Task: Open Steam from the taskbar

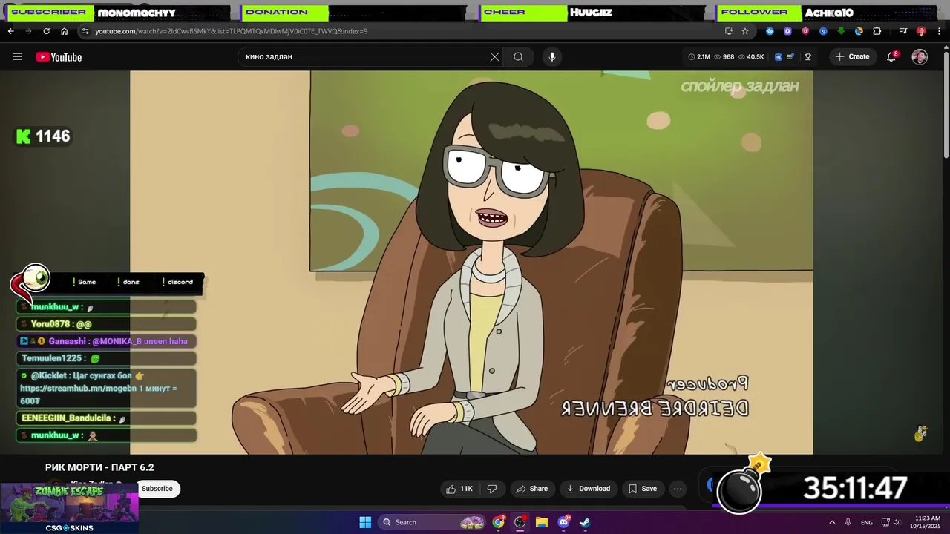Action: (585, 522)
